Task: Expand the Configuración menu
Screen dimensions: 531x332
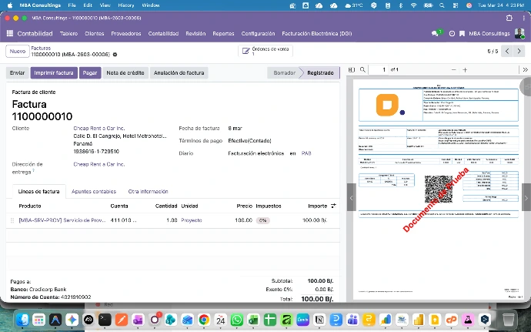Action: pos(258,34)
